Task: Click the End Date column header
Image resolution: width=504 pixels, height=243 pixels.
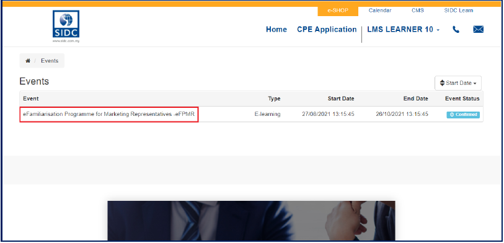Action: [415, 99]
